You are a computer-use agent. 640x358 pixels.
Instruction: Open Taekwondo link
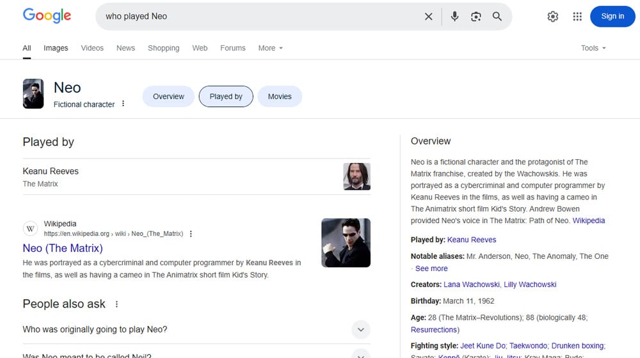click(x=528, y=346)
